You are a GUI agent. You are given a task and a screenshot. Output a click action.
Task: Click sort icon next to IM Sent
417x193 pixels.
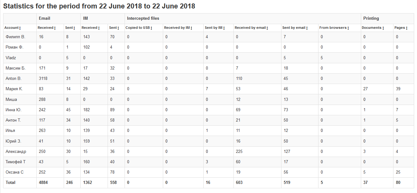pyautogui.click(x=118, y=28)
